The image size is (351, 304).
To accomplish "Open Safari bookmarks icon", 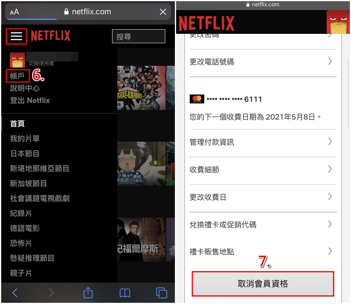I will coord(125,293).
